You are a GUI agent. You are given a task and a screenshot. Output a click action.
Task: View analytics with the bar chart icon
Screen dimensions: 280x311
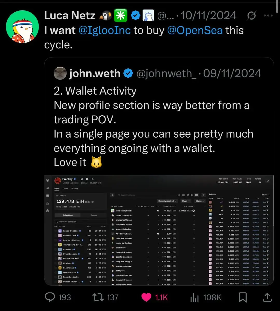coord(194,297)
